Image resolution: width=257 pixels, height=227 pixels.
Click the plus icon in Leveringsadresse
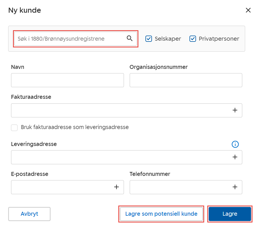(235, 157)
